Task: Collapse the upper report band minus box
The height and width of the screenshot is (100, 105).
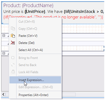Action: tap(4, 36)
